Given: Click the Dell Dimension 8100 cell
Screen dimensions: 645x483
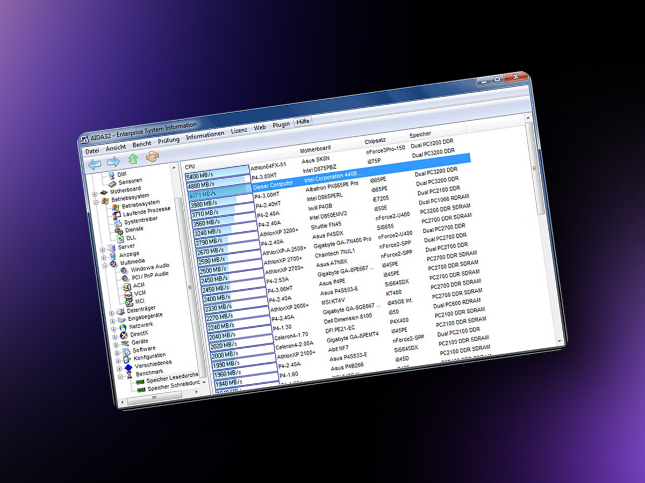Looking at the screenshot, I should (348, 318).
